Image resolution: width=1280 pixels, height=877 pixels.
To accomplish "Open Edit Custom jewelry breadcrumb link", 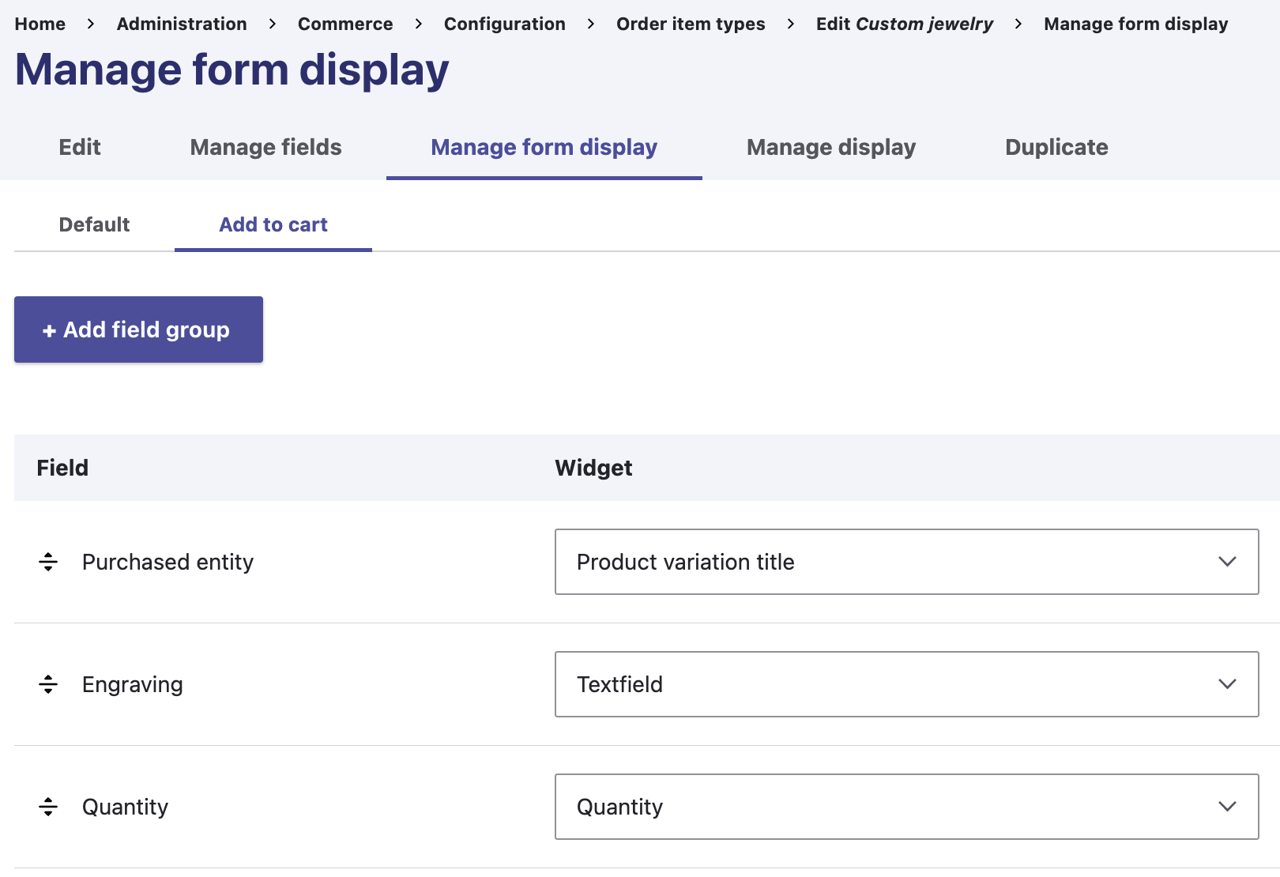I will click(x=905, y=24).
